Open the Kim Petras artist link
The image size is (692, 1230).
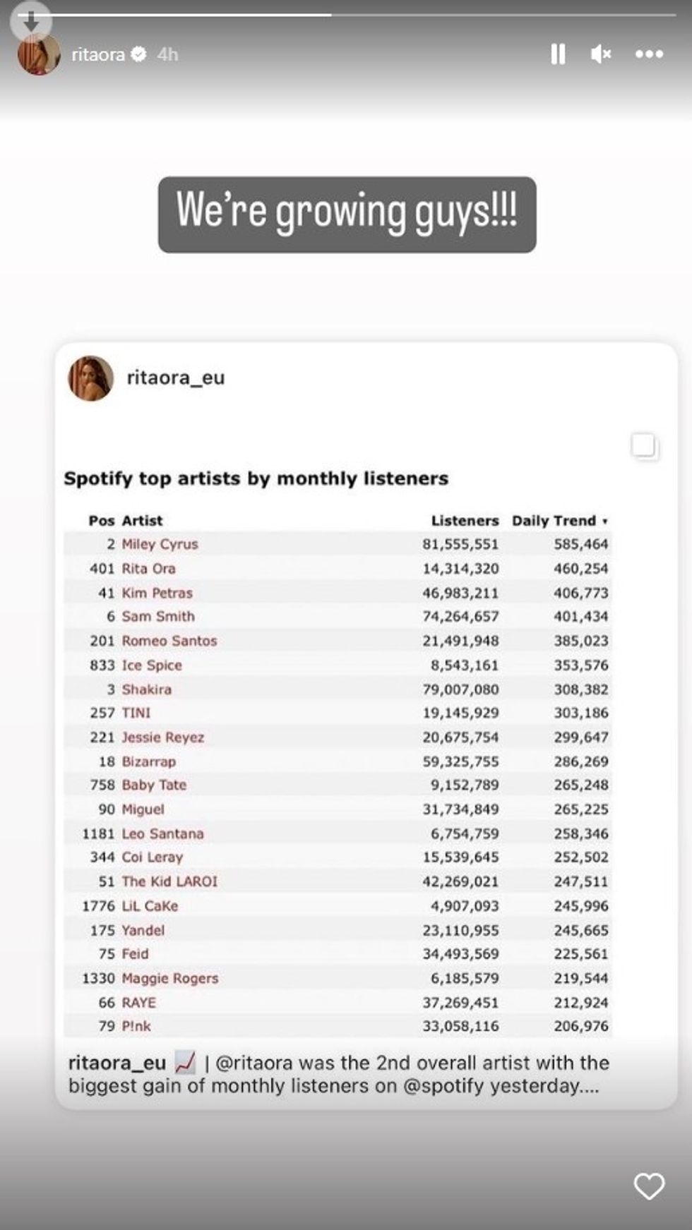point(157,593)
